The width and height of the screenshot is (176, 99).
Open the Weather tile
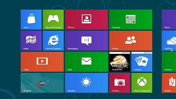[86, 83]
